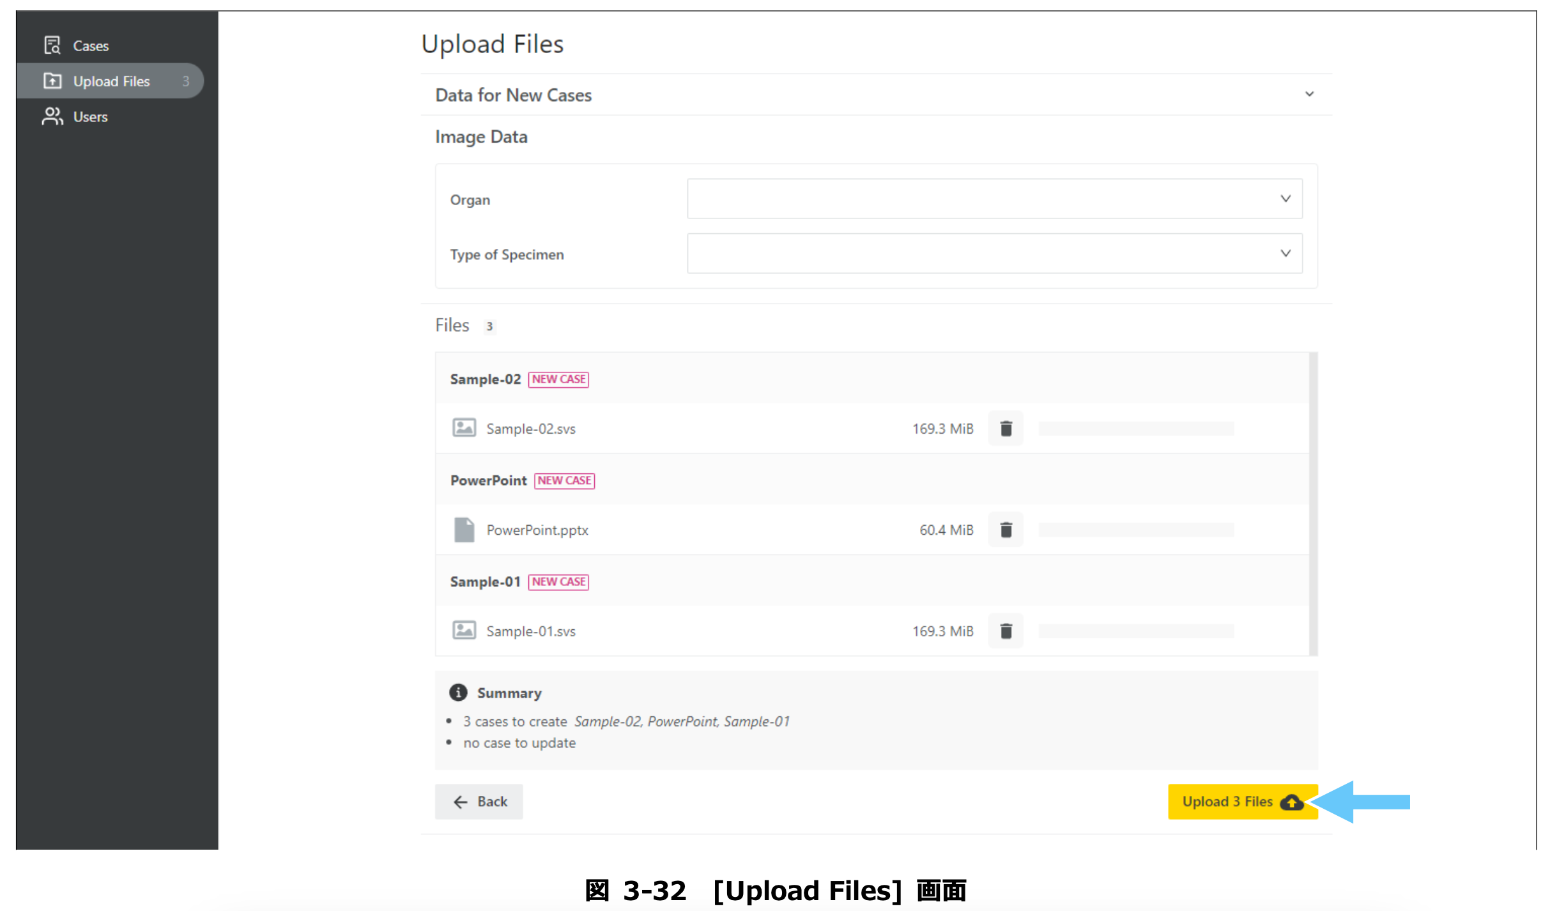Open the Cases page from sidebar

pyautogui.click(x=91, y=46)
